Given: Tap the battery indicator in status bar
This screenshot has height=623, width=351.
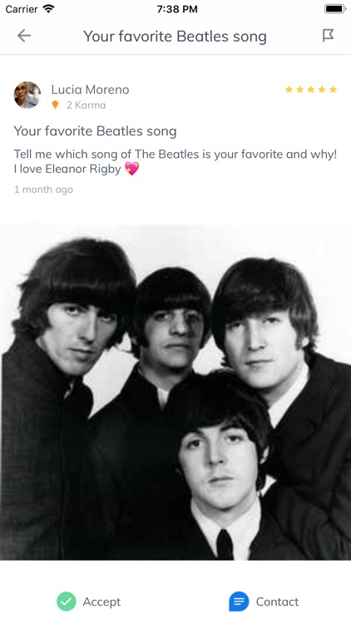Looking at the screenshot, I should pos(335,9).
